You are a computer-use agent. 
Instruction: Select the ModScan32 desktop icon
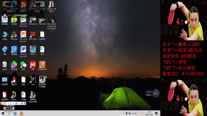pos(33,20)
